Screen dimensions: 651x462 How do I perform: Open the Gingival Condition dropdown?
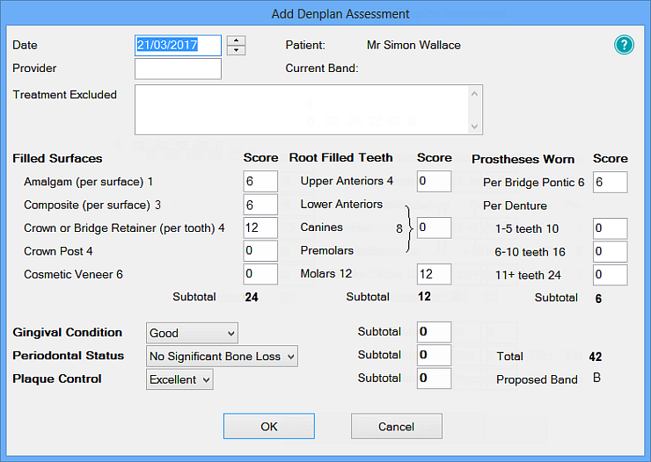[x=192, y=333]
